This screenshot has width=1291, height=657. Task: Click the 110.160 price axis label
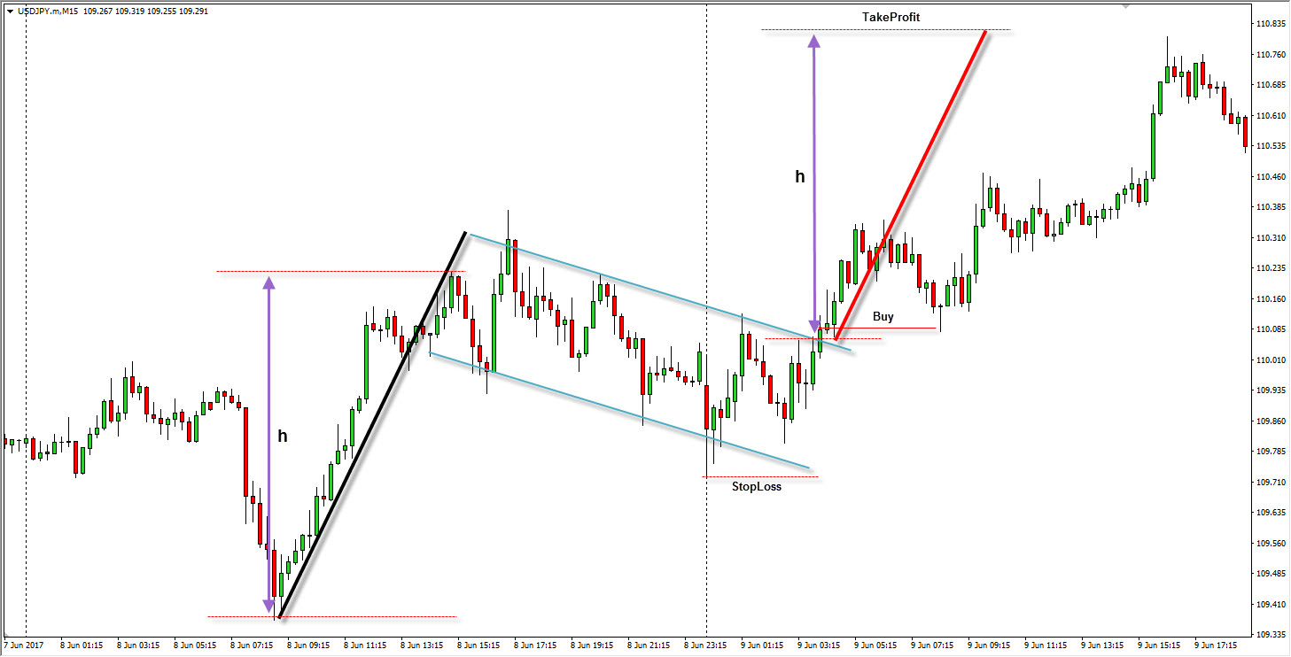click(x=1271, y=299)
